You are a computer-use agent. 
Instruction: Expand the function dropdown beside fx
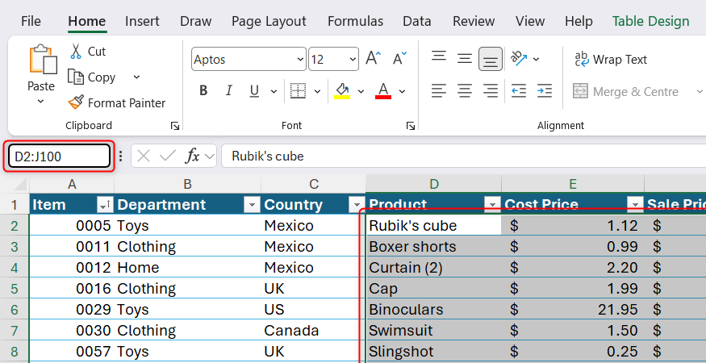pos(209,156)
